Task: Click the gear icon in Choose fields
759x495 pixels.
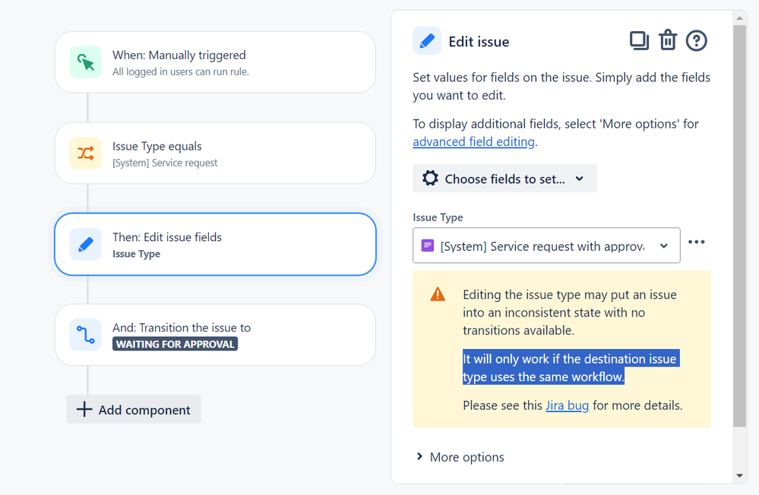Action: click(x=430, y=178)
